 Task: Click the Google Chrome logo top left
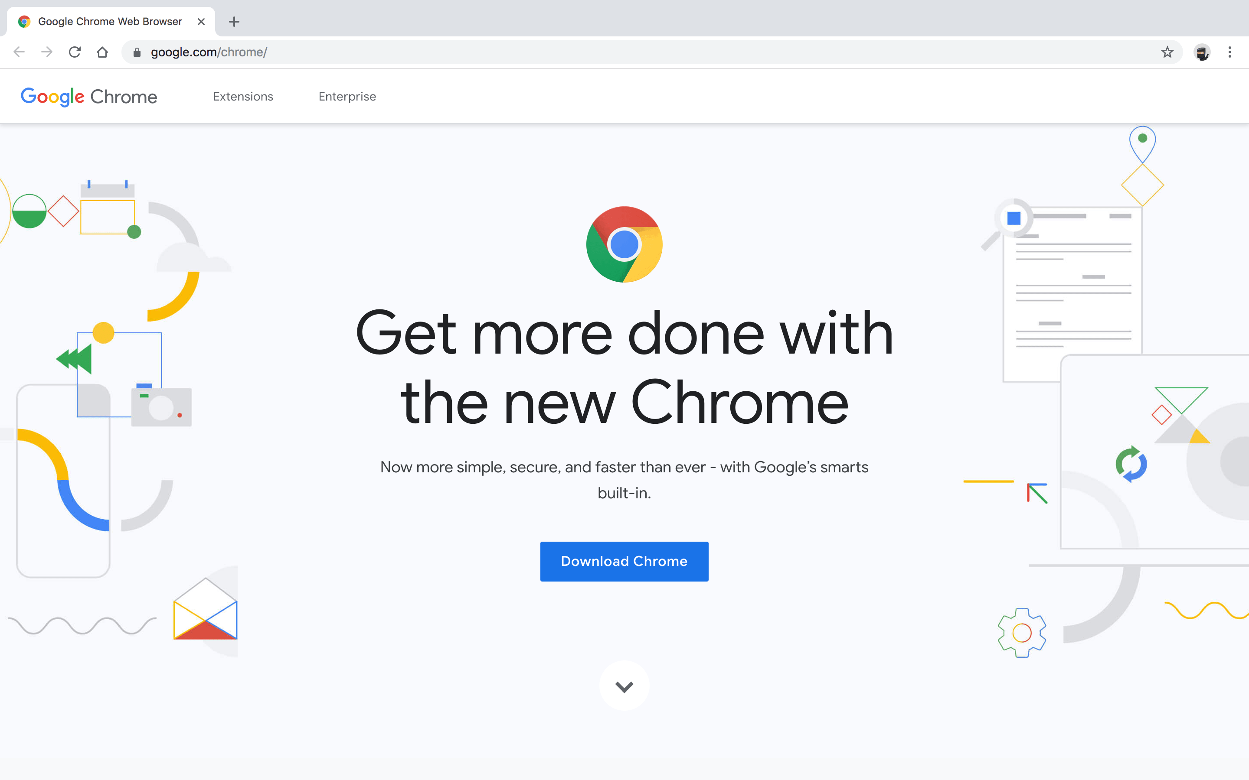(89, 96)
